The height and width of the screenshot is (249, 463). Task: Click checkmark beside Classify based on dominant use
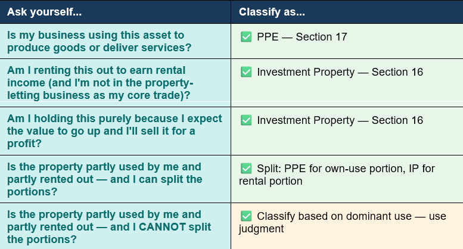(x=246, y=216)
